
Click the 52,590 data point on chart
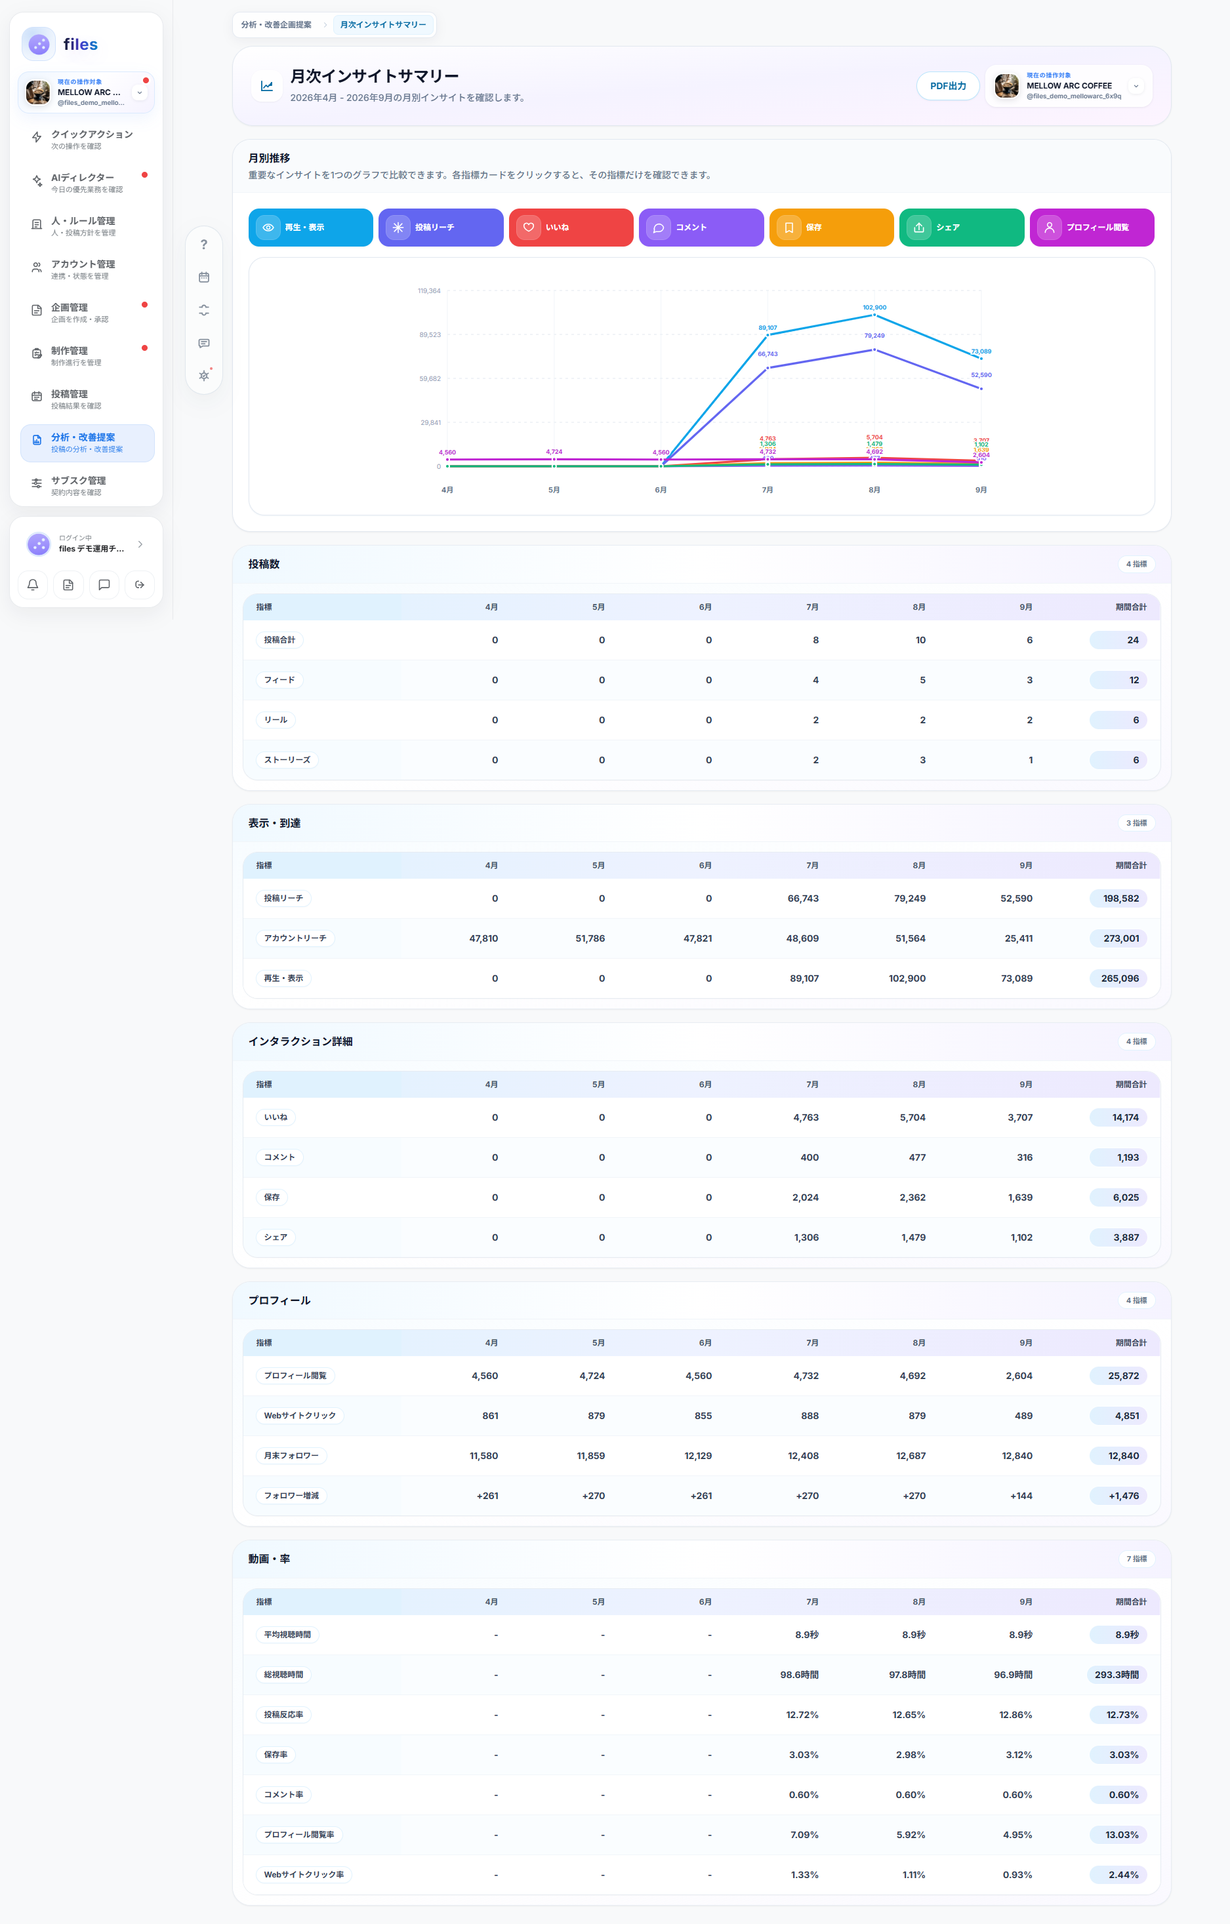(981, 389)
